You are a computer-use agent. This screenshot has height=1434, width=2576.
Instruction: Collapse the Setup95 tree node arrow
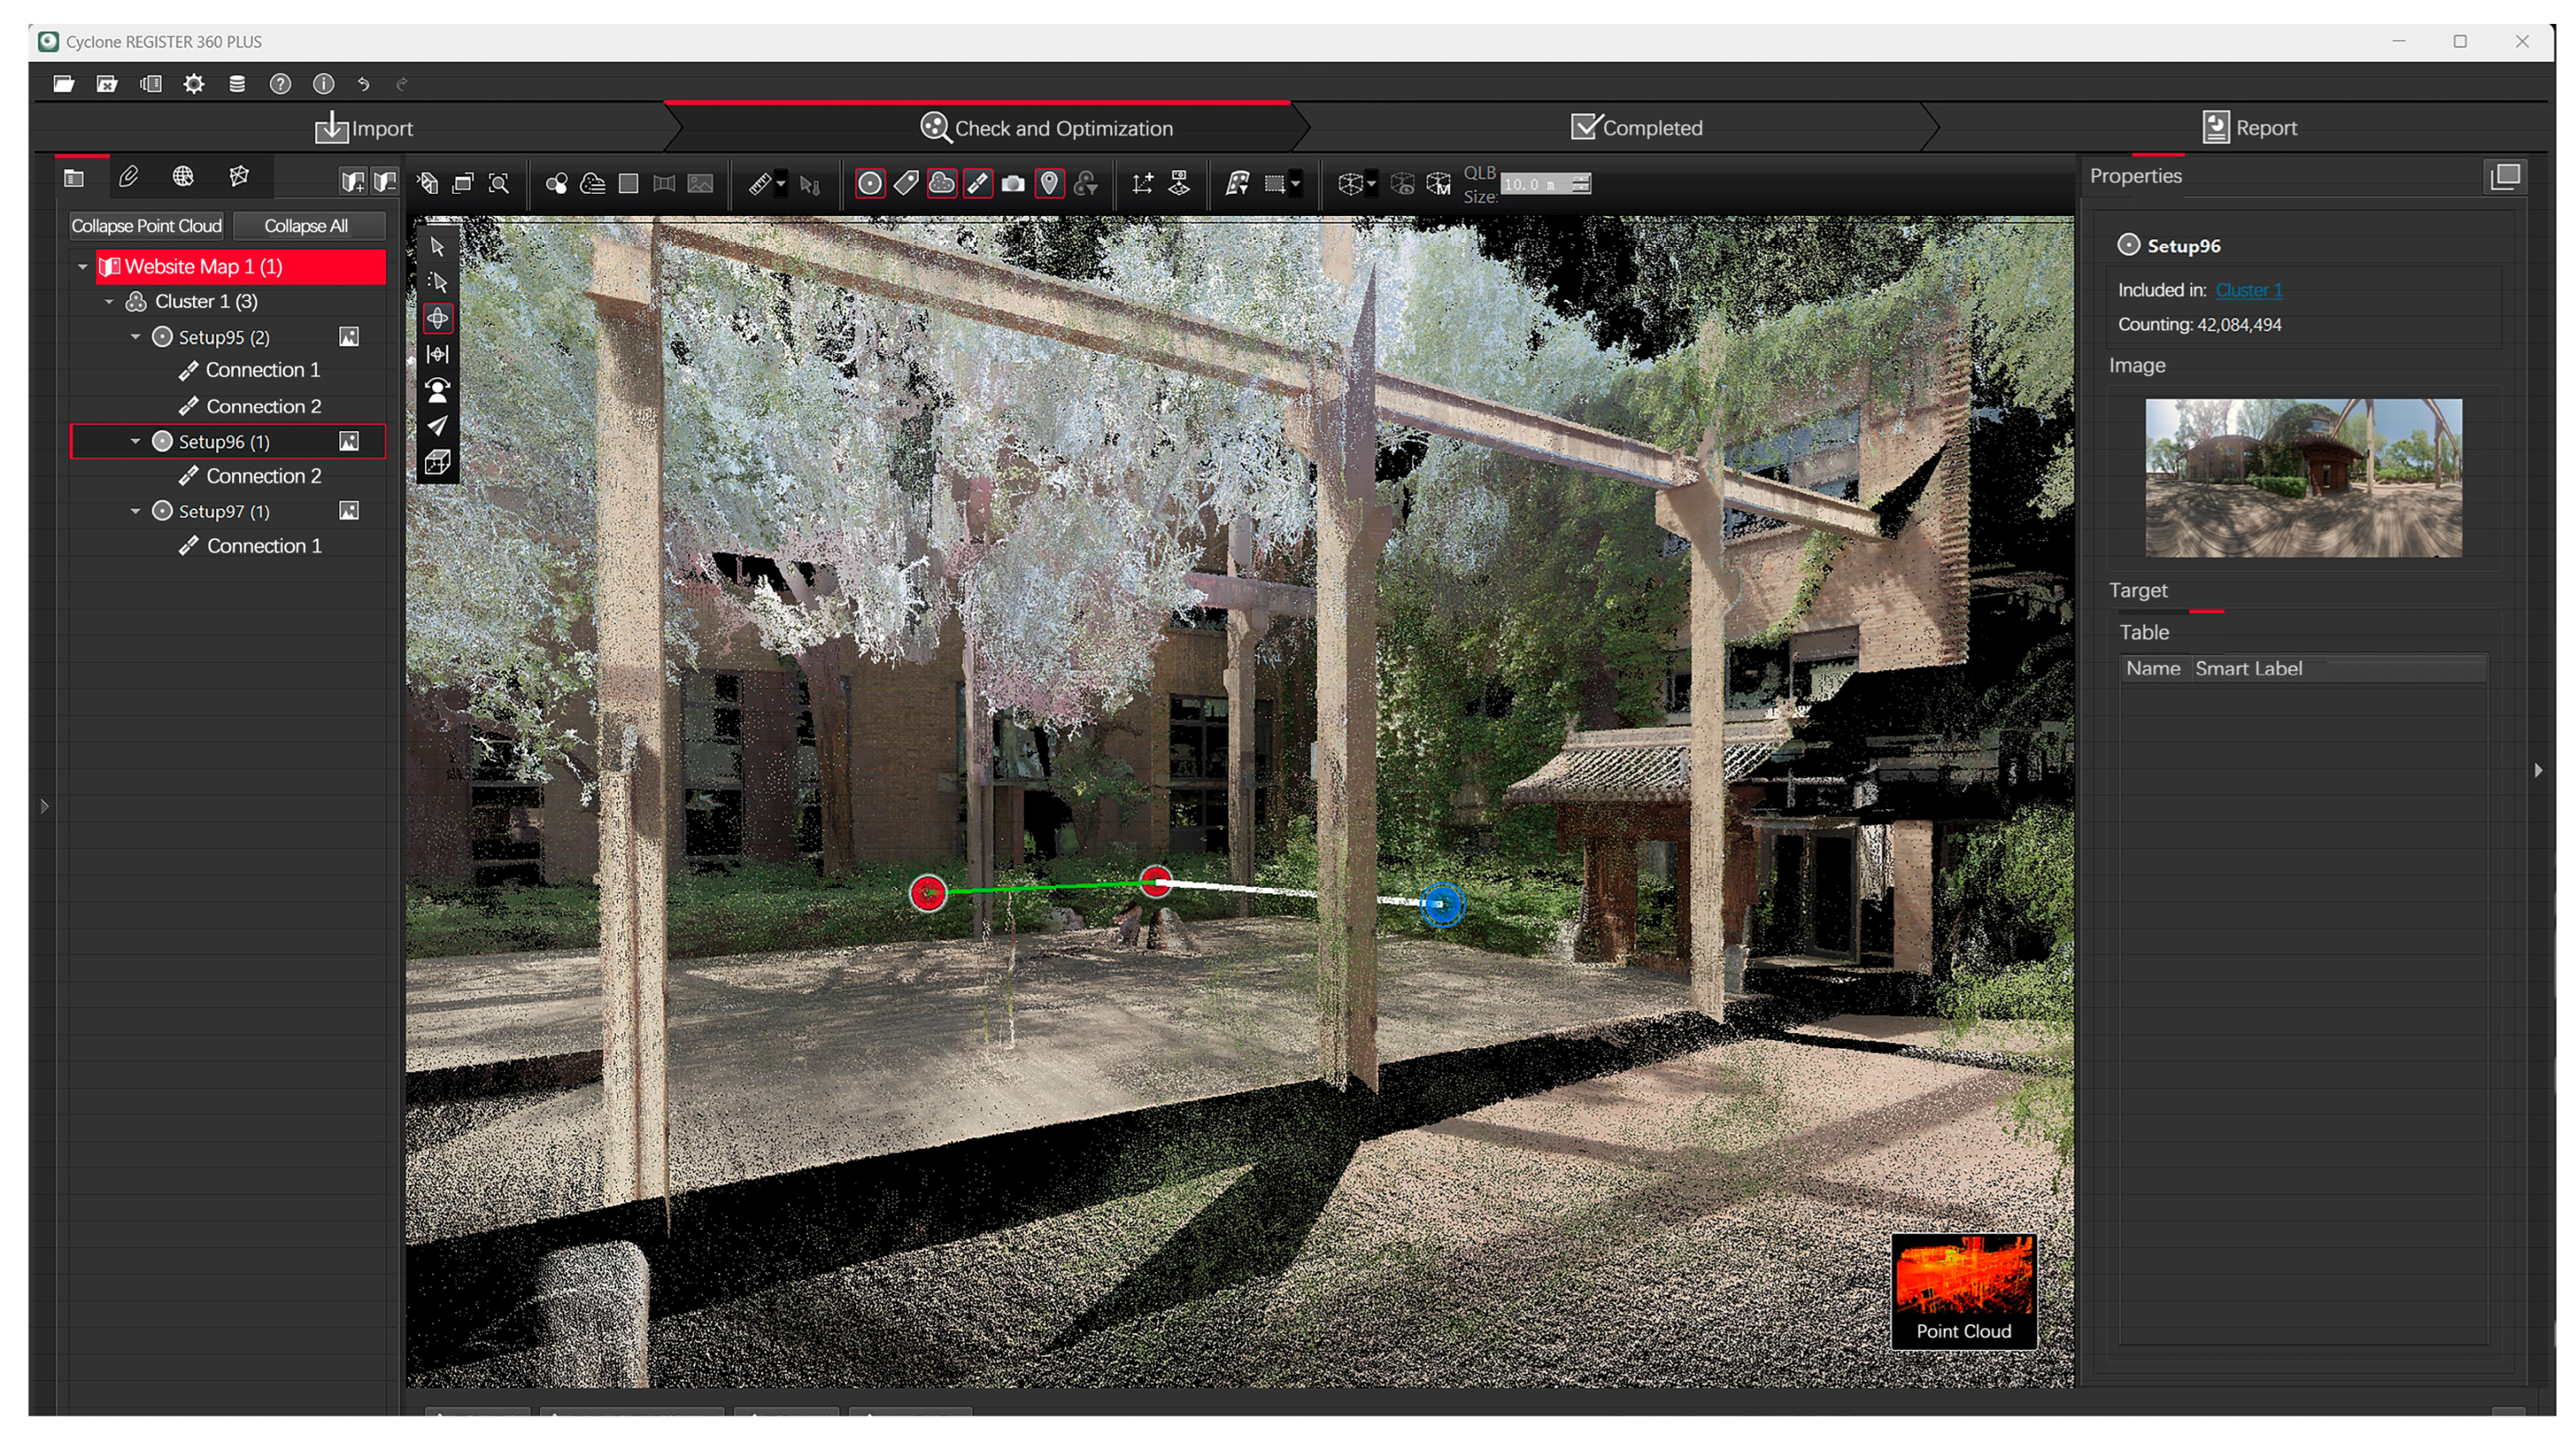point(135,337)
